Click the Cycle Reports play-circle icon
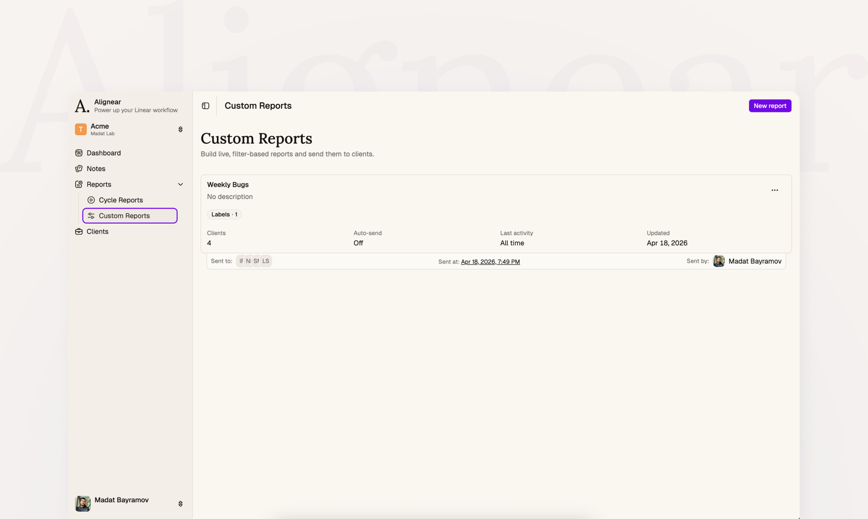The image size is (868, 519). pyautogui.click(x=91, y=200)
